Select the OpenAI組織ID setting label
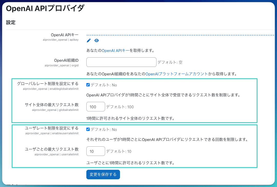 click(66, 60)
